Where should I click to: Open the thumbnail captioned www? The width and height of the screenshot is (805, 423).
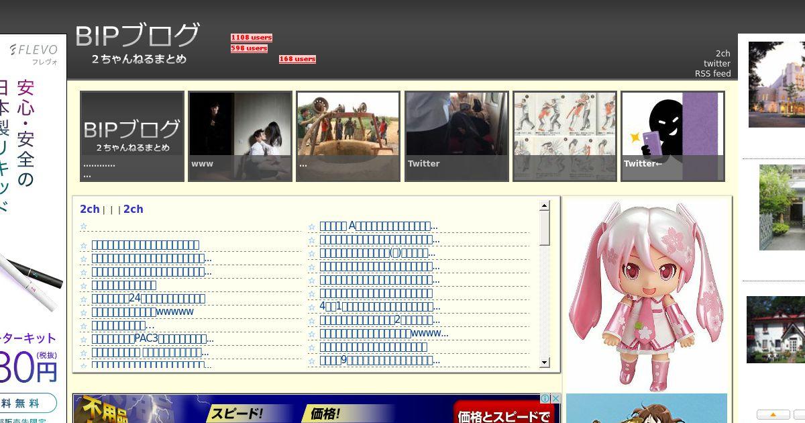point(240,136)
